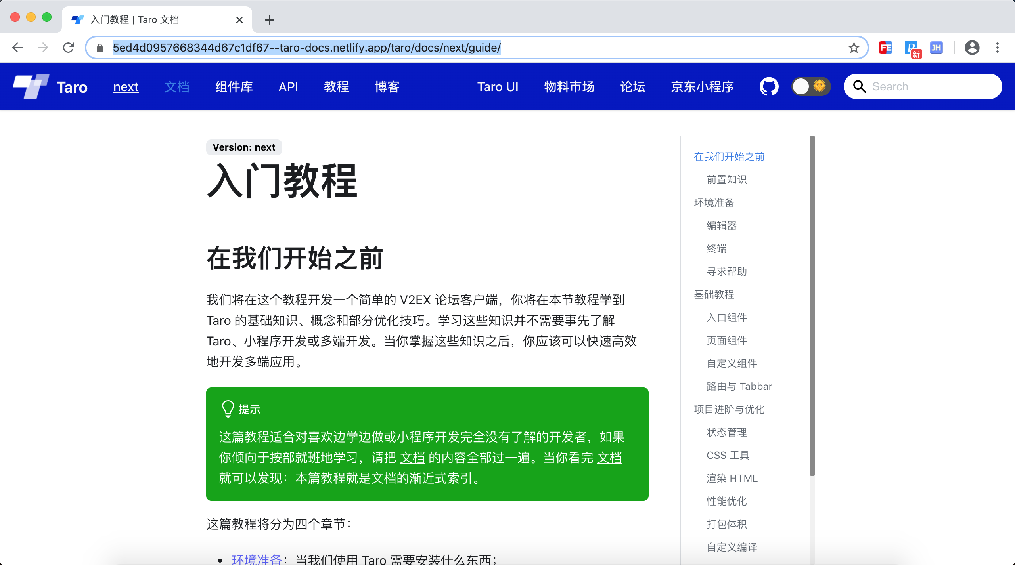Bookmark page with star icon

tap(854, 48)
